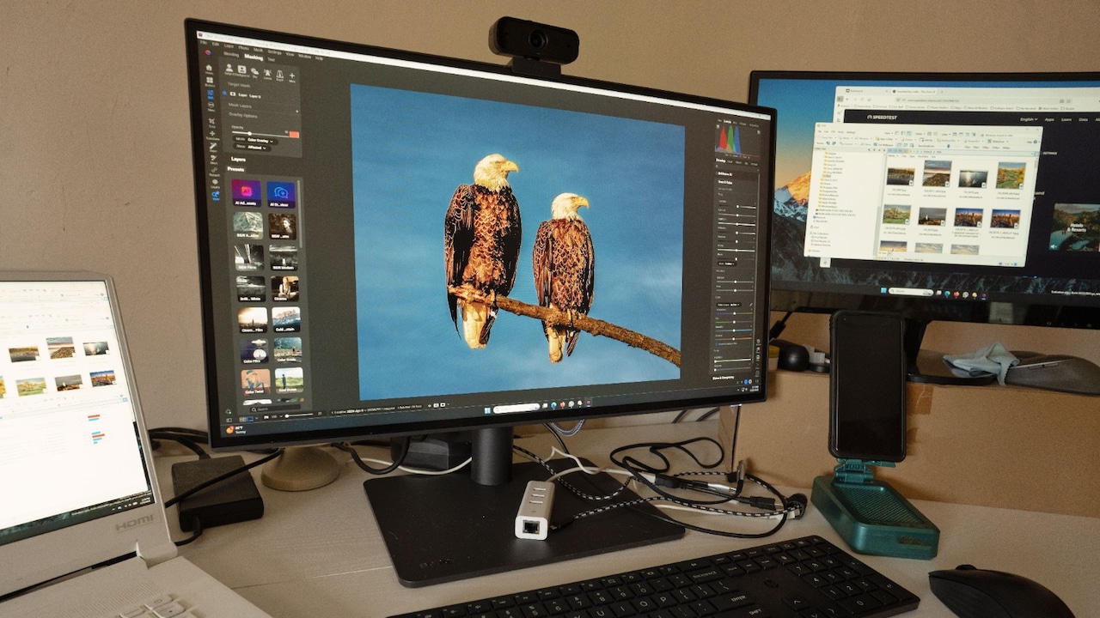Image resolution: width=1100 pixels, height=618 pixels.
Task: Open Windows Start button on main taskbar
Action: tap(487, 410)
